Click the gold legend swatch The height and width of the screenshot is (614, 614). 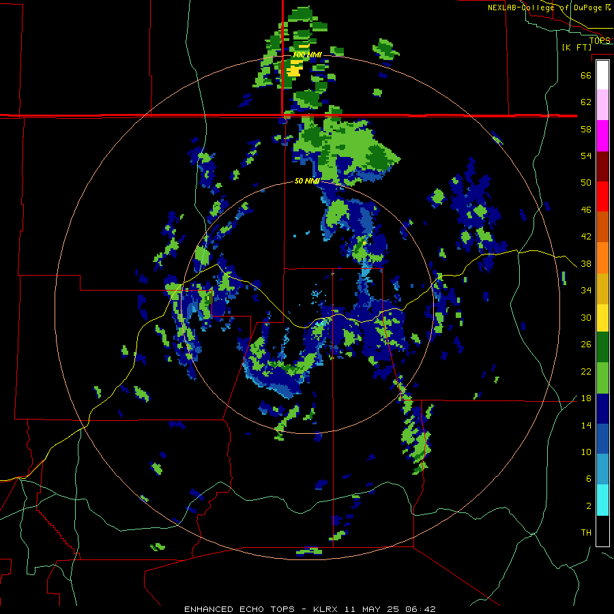tap(602, 289)
